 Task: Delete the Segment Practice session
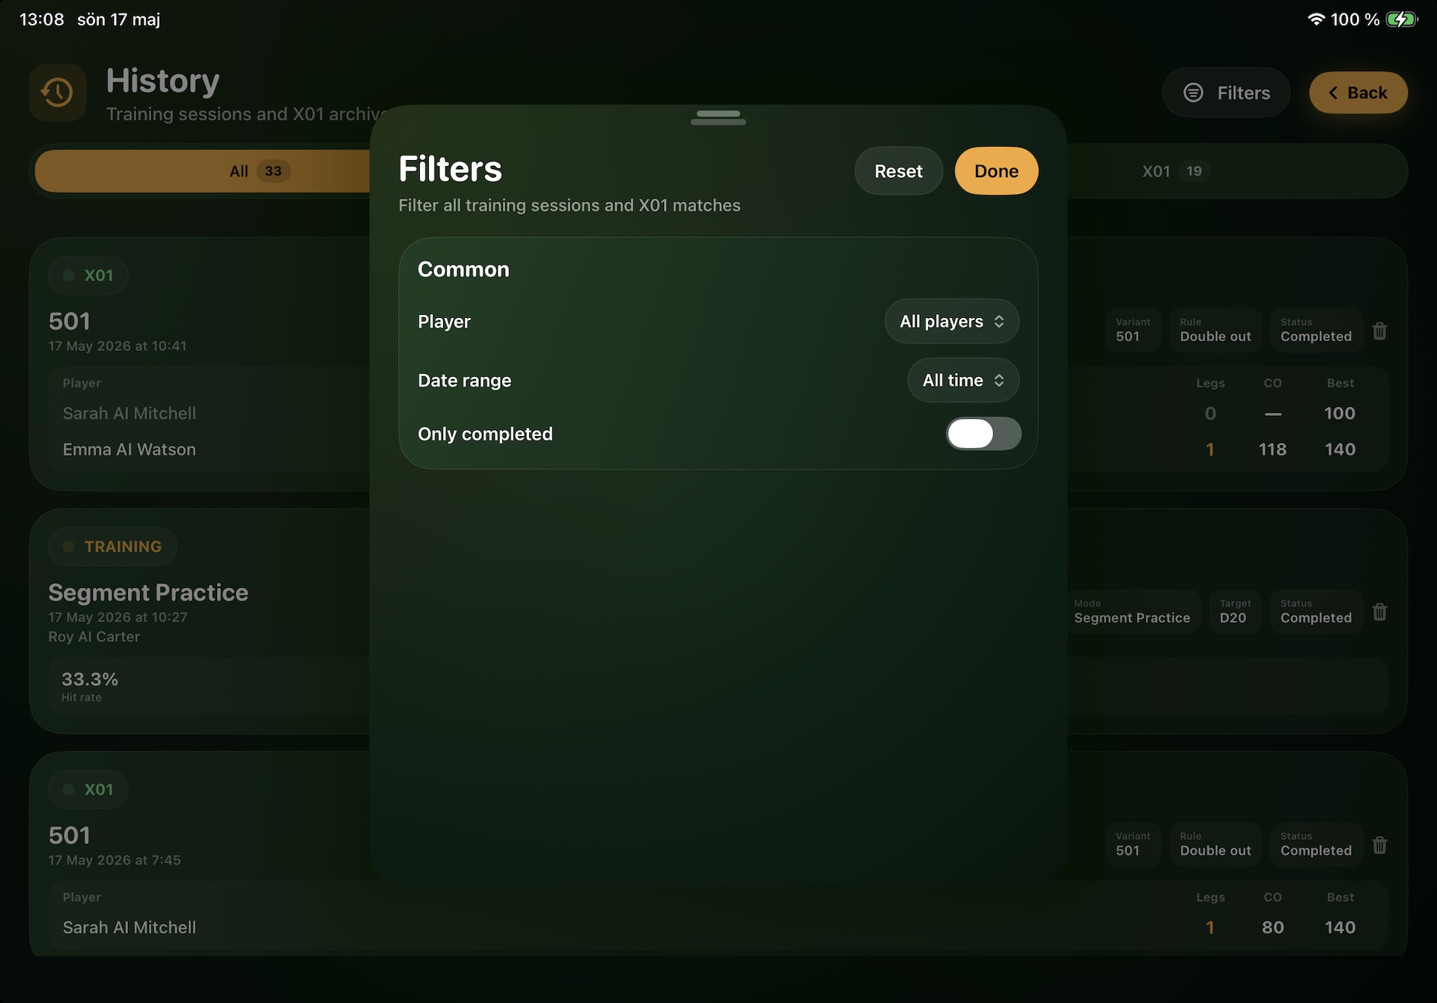click(1379, 612)
